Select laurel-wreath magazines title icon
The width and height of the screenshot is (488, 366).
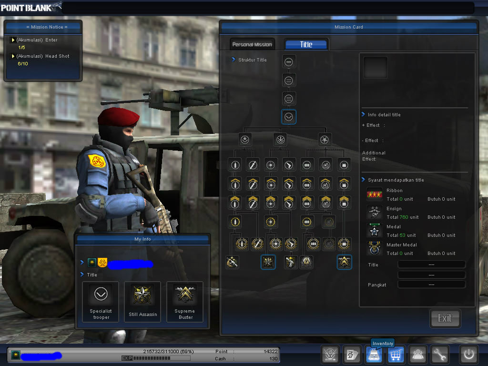(313, 244)
